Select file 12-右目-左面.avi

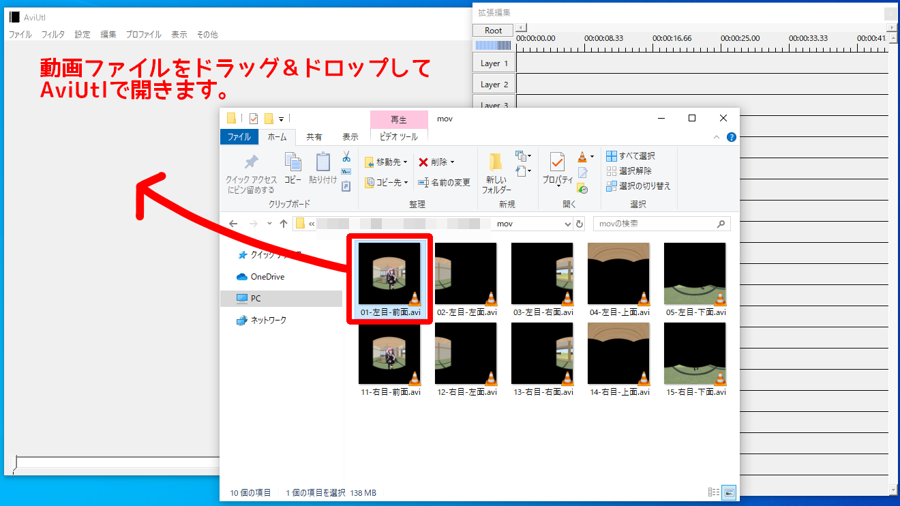coord(467,360)
